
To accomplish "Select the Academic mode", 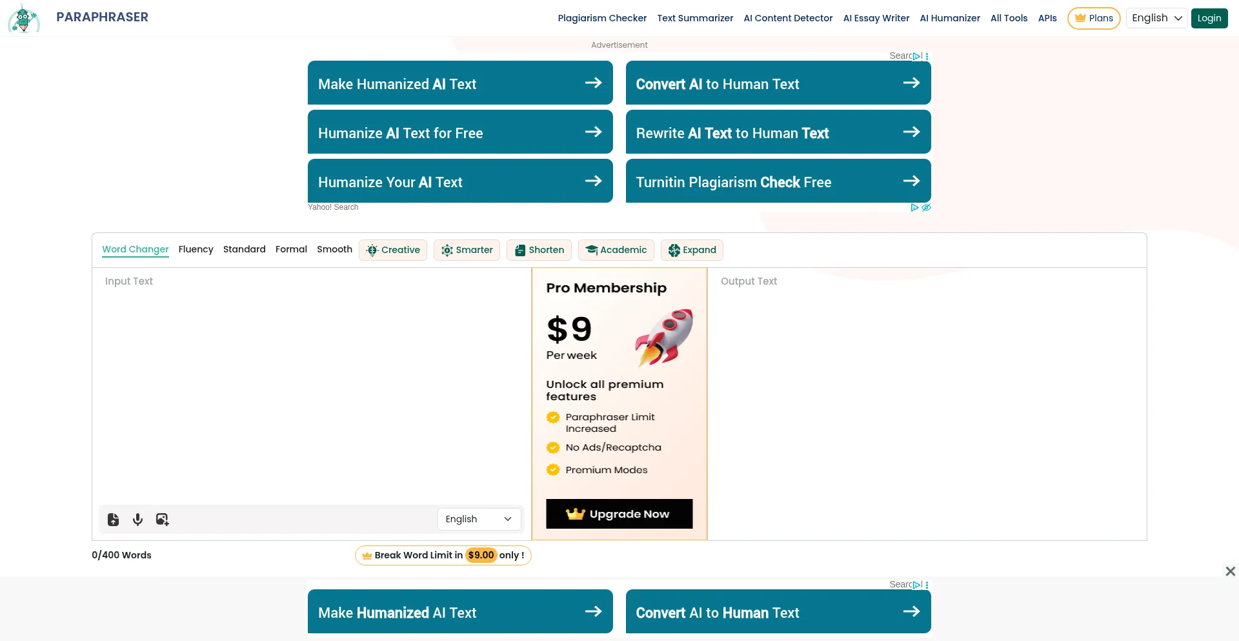I will 616,250.
